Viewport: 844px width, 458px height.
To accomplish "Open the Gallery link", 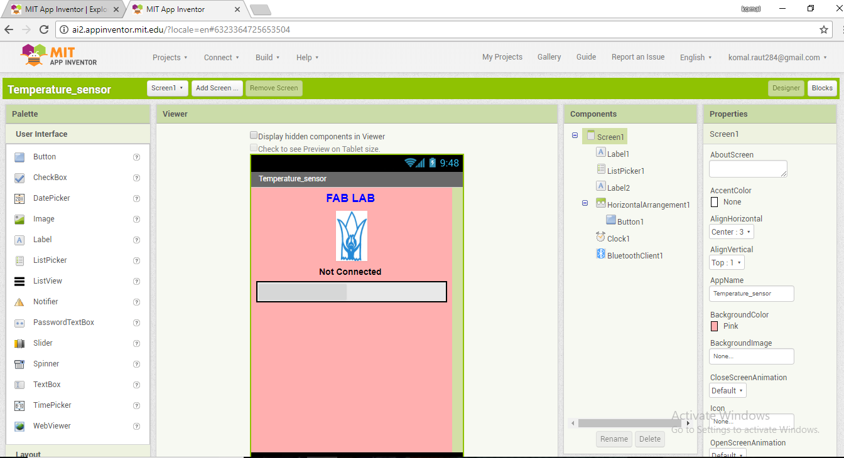I will [x=549, y=57].
